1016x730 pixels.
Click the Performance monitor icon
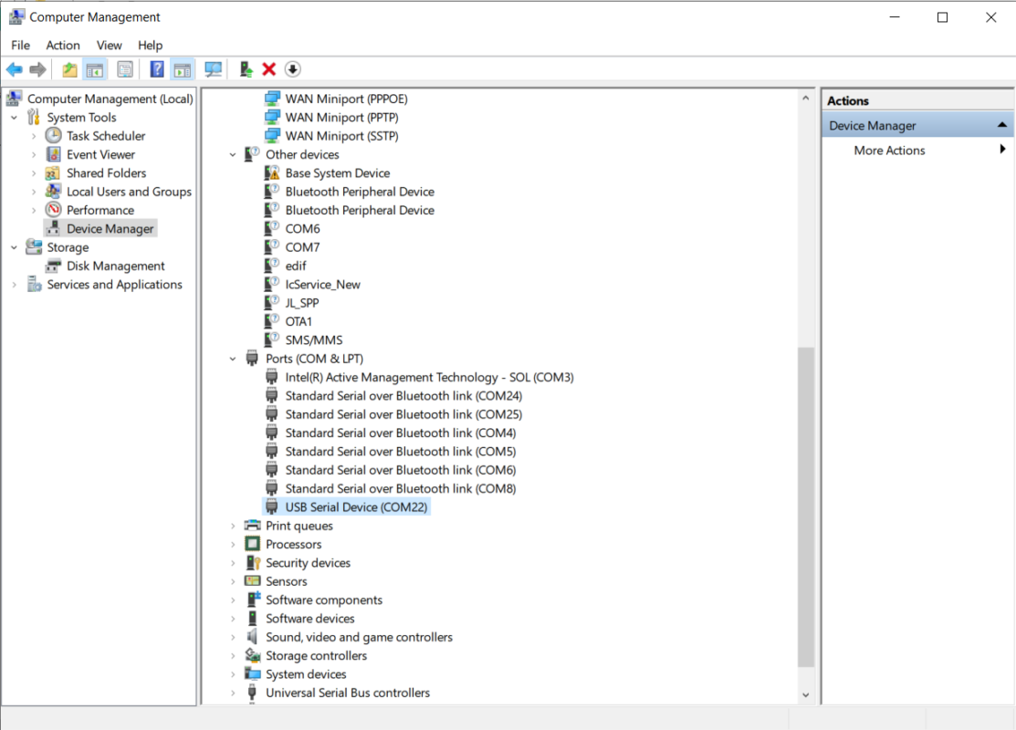point(53,210)
